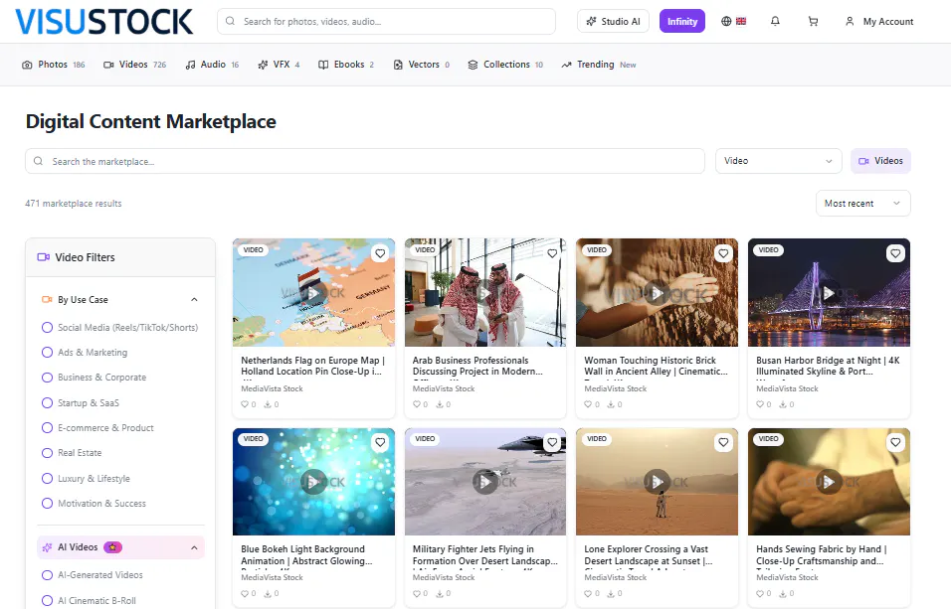Favorite the Lone Explorer desert video
951x609 pixels.
723,442
